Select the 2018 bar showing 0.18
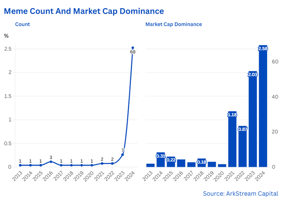282x201 pixels. (201, 163)
